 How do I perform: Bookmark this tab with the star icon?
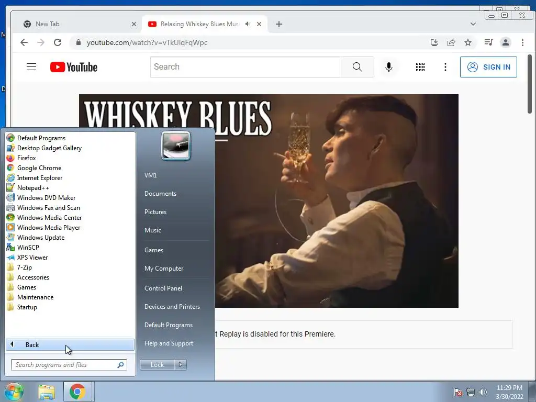coord(468,42)
